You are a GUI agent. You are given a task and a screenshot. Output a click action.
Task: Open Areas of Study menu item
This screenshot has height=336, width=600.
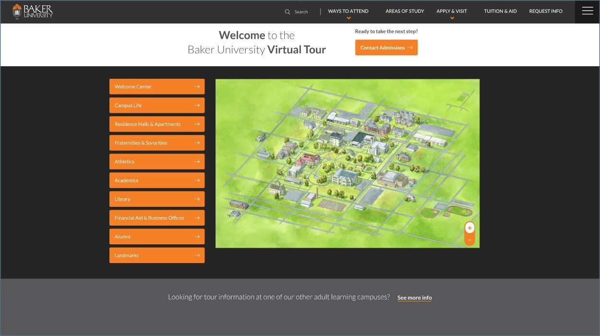coord(405,11)
